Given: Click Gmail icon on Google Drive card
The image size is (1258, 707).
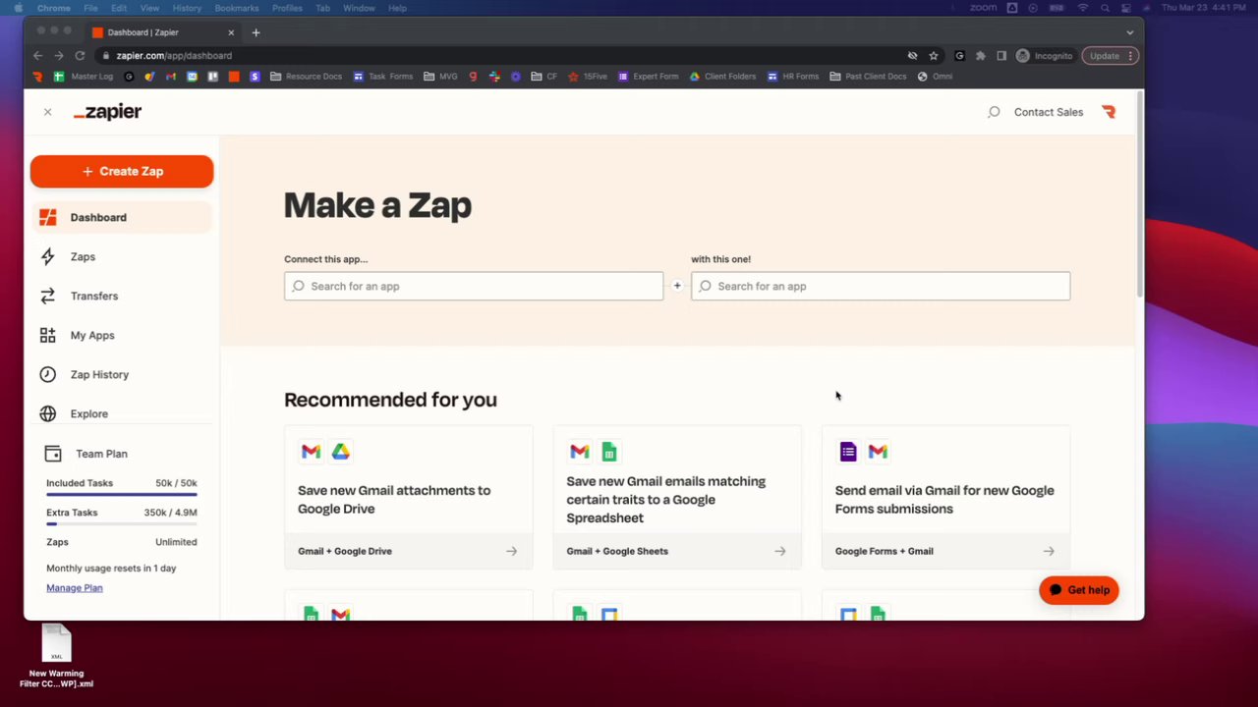Looking at the screenshot, I should [x=311, y=452].
